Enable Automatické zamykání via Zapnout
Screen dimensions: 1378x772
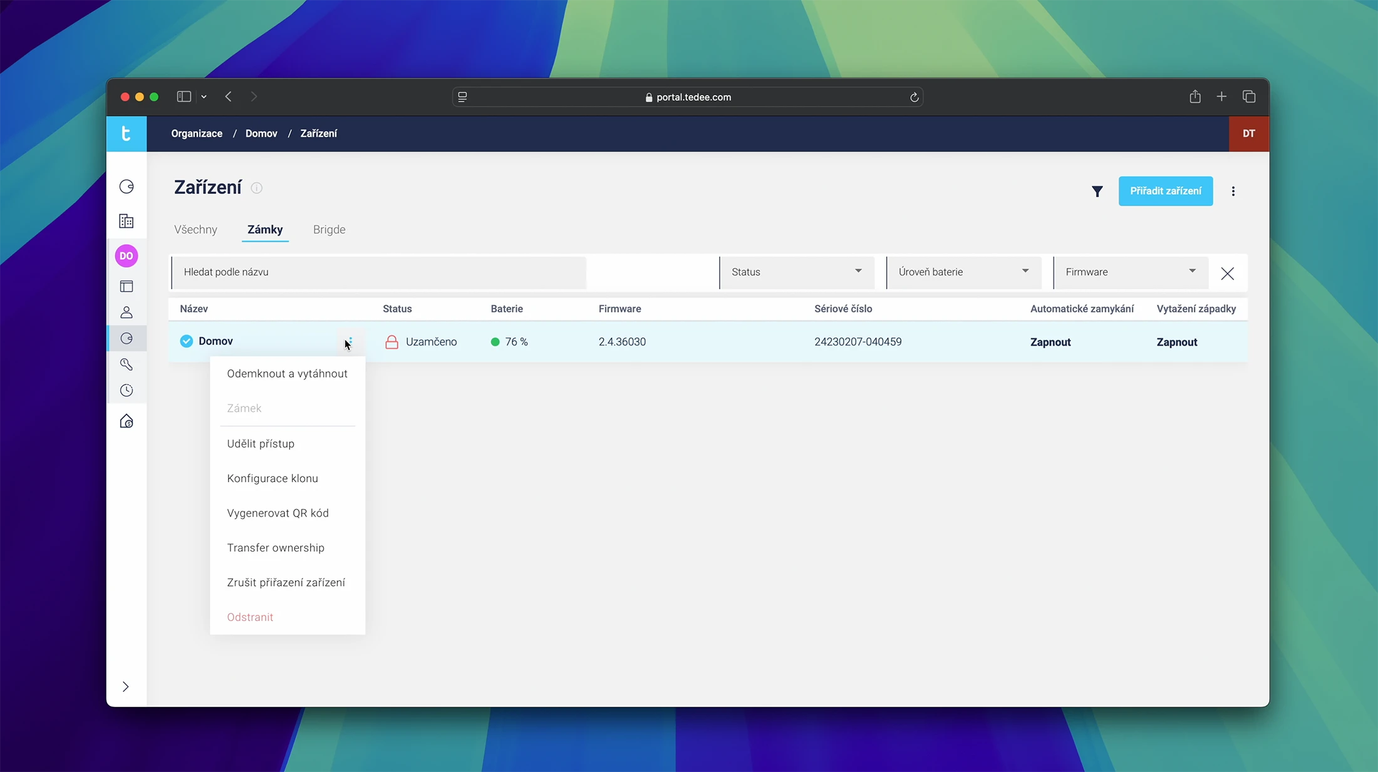click(x=1050, y=342)
